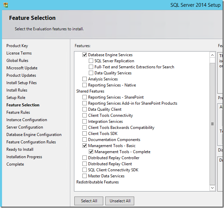Tick the Data Quality Services checkbox

pyautogui.click(x=91, y=73)
